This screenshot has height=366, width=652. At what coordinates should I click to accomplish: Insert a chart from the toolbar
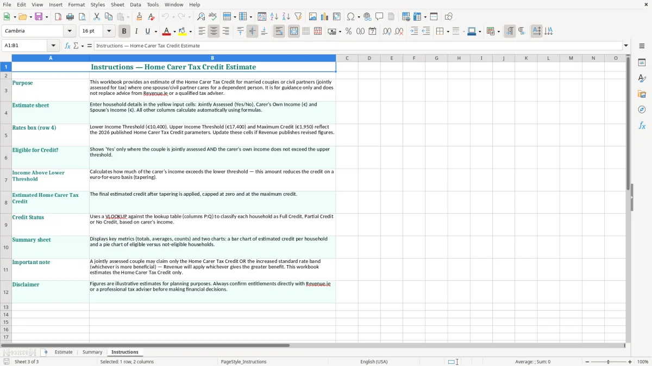point(325,17)
